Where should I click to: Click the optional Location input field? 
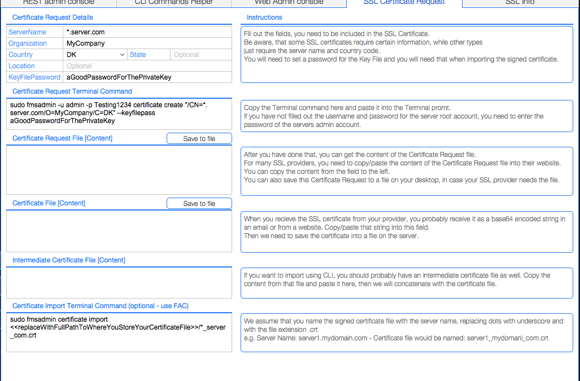(147, 66)
